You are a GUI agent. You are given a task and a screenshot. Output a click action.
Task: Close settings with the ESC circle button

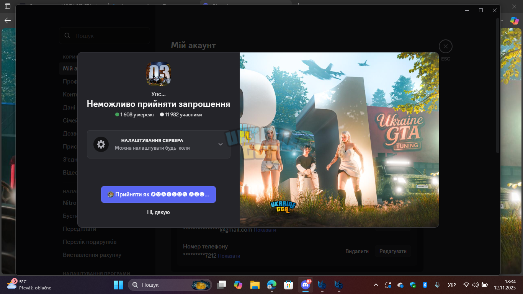[x=446, y=46]
